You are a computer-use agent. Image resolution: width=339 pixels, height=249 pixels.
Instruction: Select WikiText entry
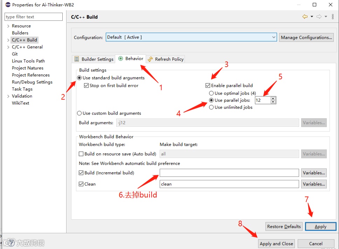point(21,103)
